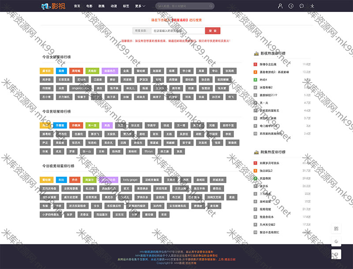Viewport: 353px width, 269px height.
Task: Open 独立纵队2 in the series ranking
Action: click(x=266, y=171)
